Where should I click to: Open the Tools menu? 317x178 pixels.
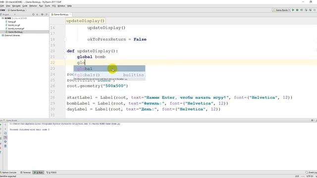click(48, 6)
